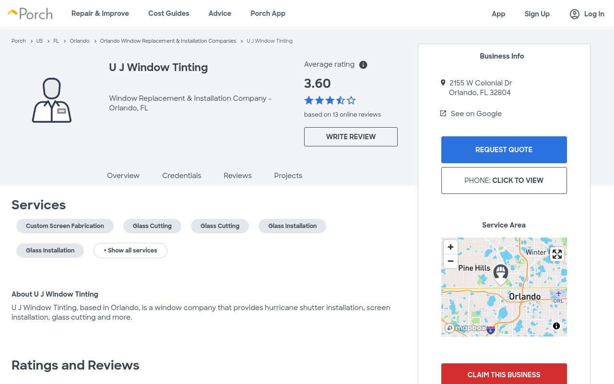Click the 3.60 rating value

tap(318, 84)
